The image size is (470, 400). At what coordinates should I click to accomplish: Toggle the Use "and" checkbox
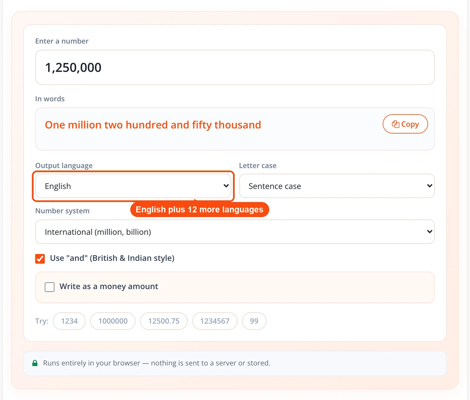tap(40, 259)
